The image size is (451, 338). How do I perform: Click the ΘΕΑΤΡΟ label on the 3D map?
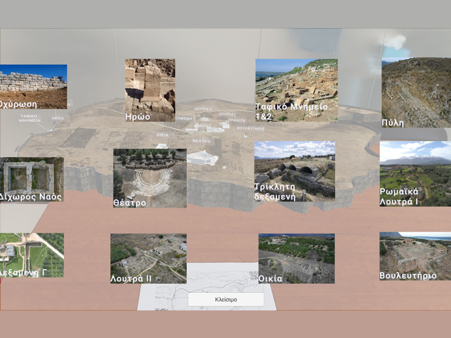[201, 141]
